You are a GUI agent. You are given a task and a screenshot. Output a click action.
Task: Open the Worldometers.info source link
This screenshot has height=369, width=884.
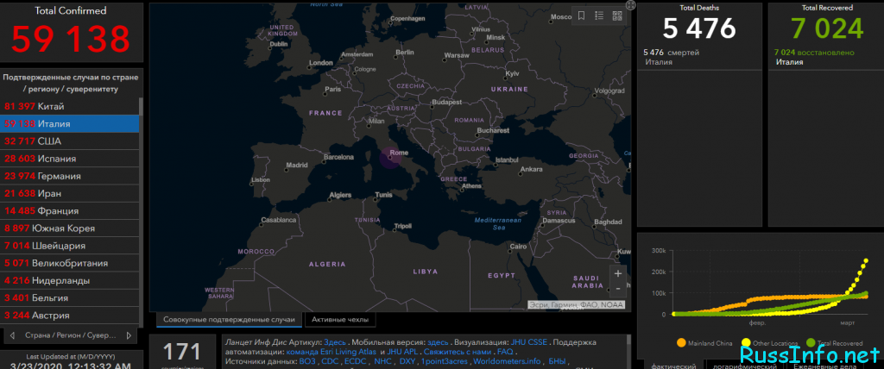tap(507, 361)
